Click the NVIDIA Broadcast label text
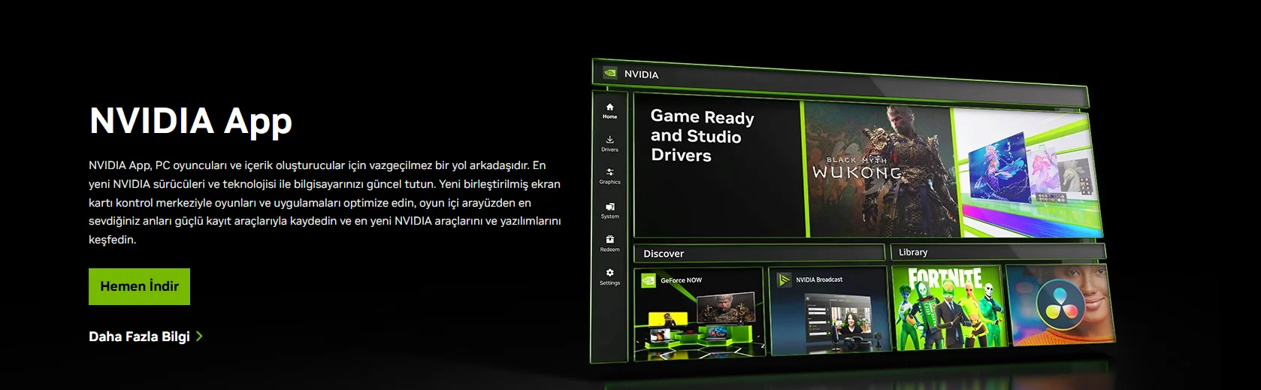This screenshot has width=1261, height=390. 819,280
